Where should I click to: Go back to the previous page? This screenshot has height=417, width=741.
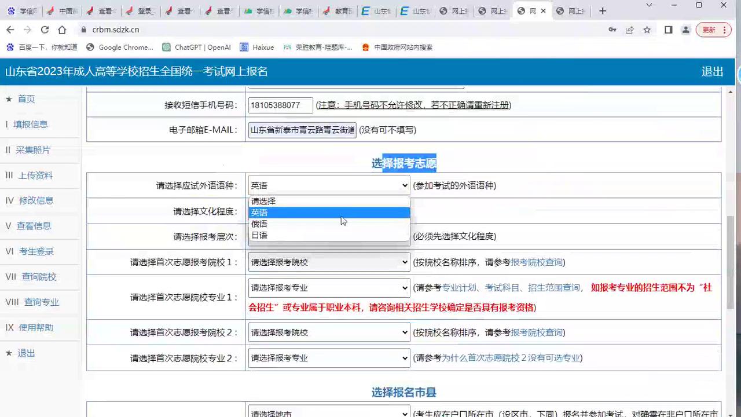pyautogui.click(x=10, y=30)
